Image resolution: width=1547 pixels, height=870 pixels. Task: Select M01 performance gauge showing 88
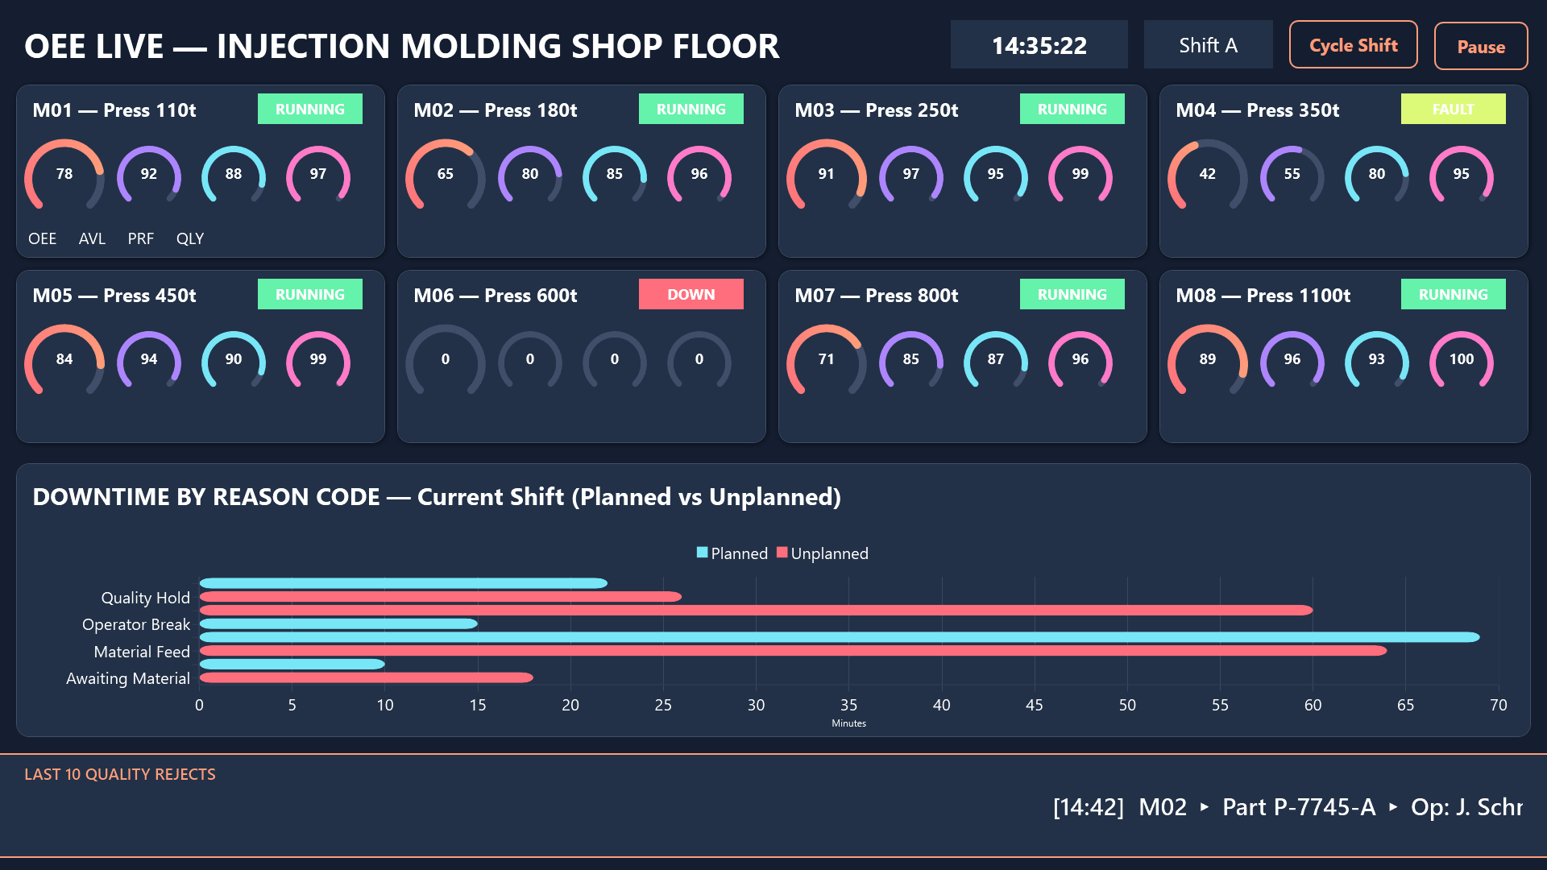coord(234,175)
